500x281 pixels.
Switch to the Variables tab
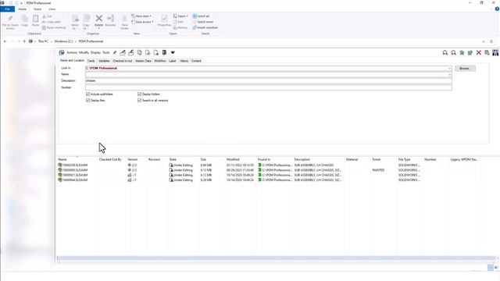click(x=104, y=61)
